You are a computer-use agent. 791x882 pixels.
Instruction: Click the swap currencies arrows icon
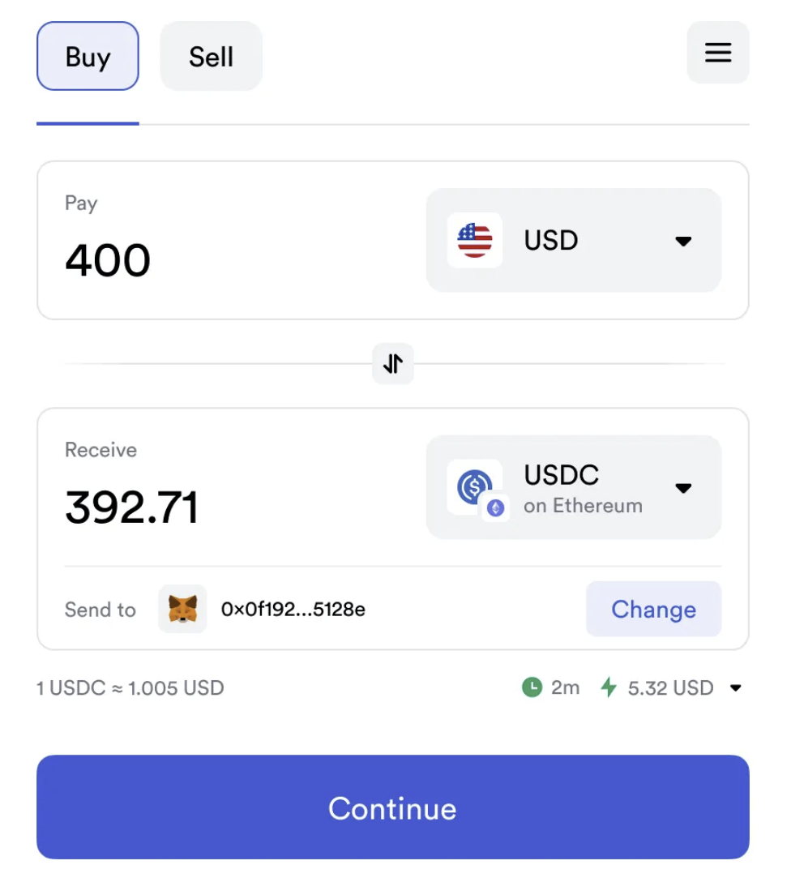pos(393,364)
